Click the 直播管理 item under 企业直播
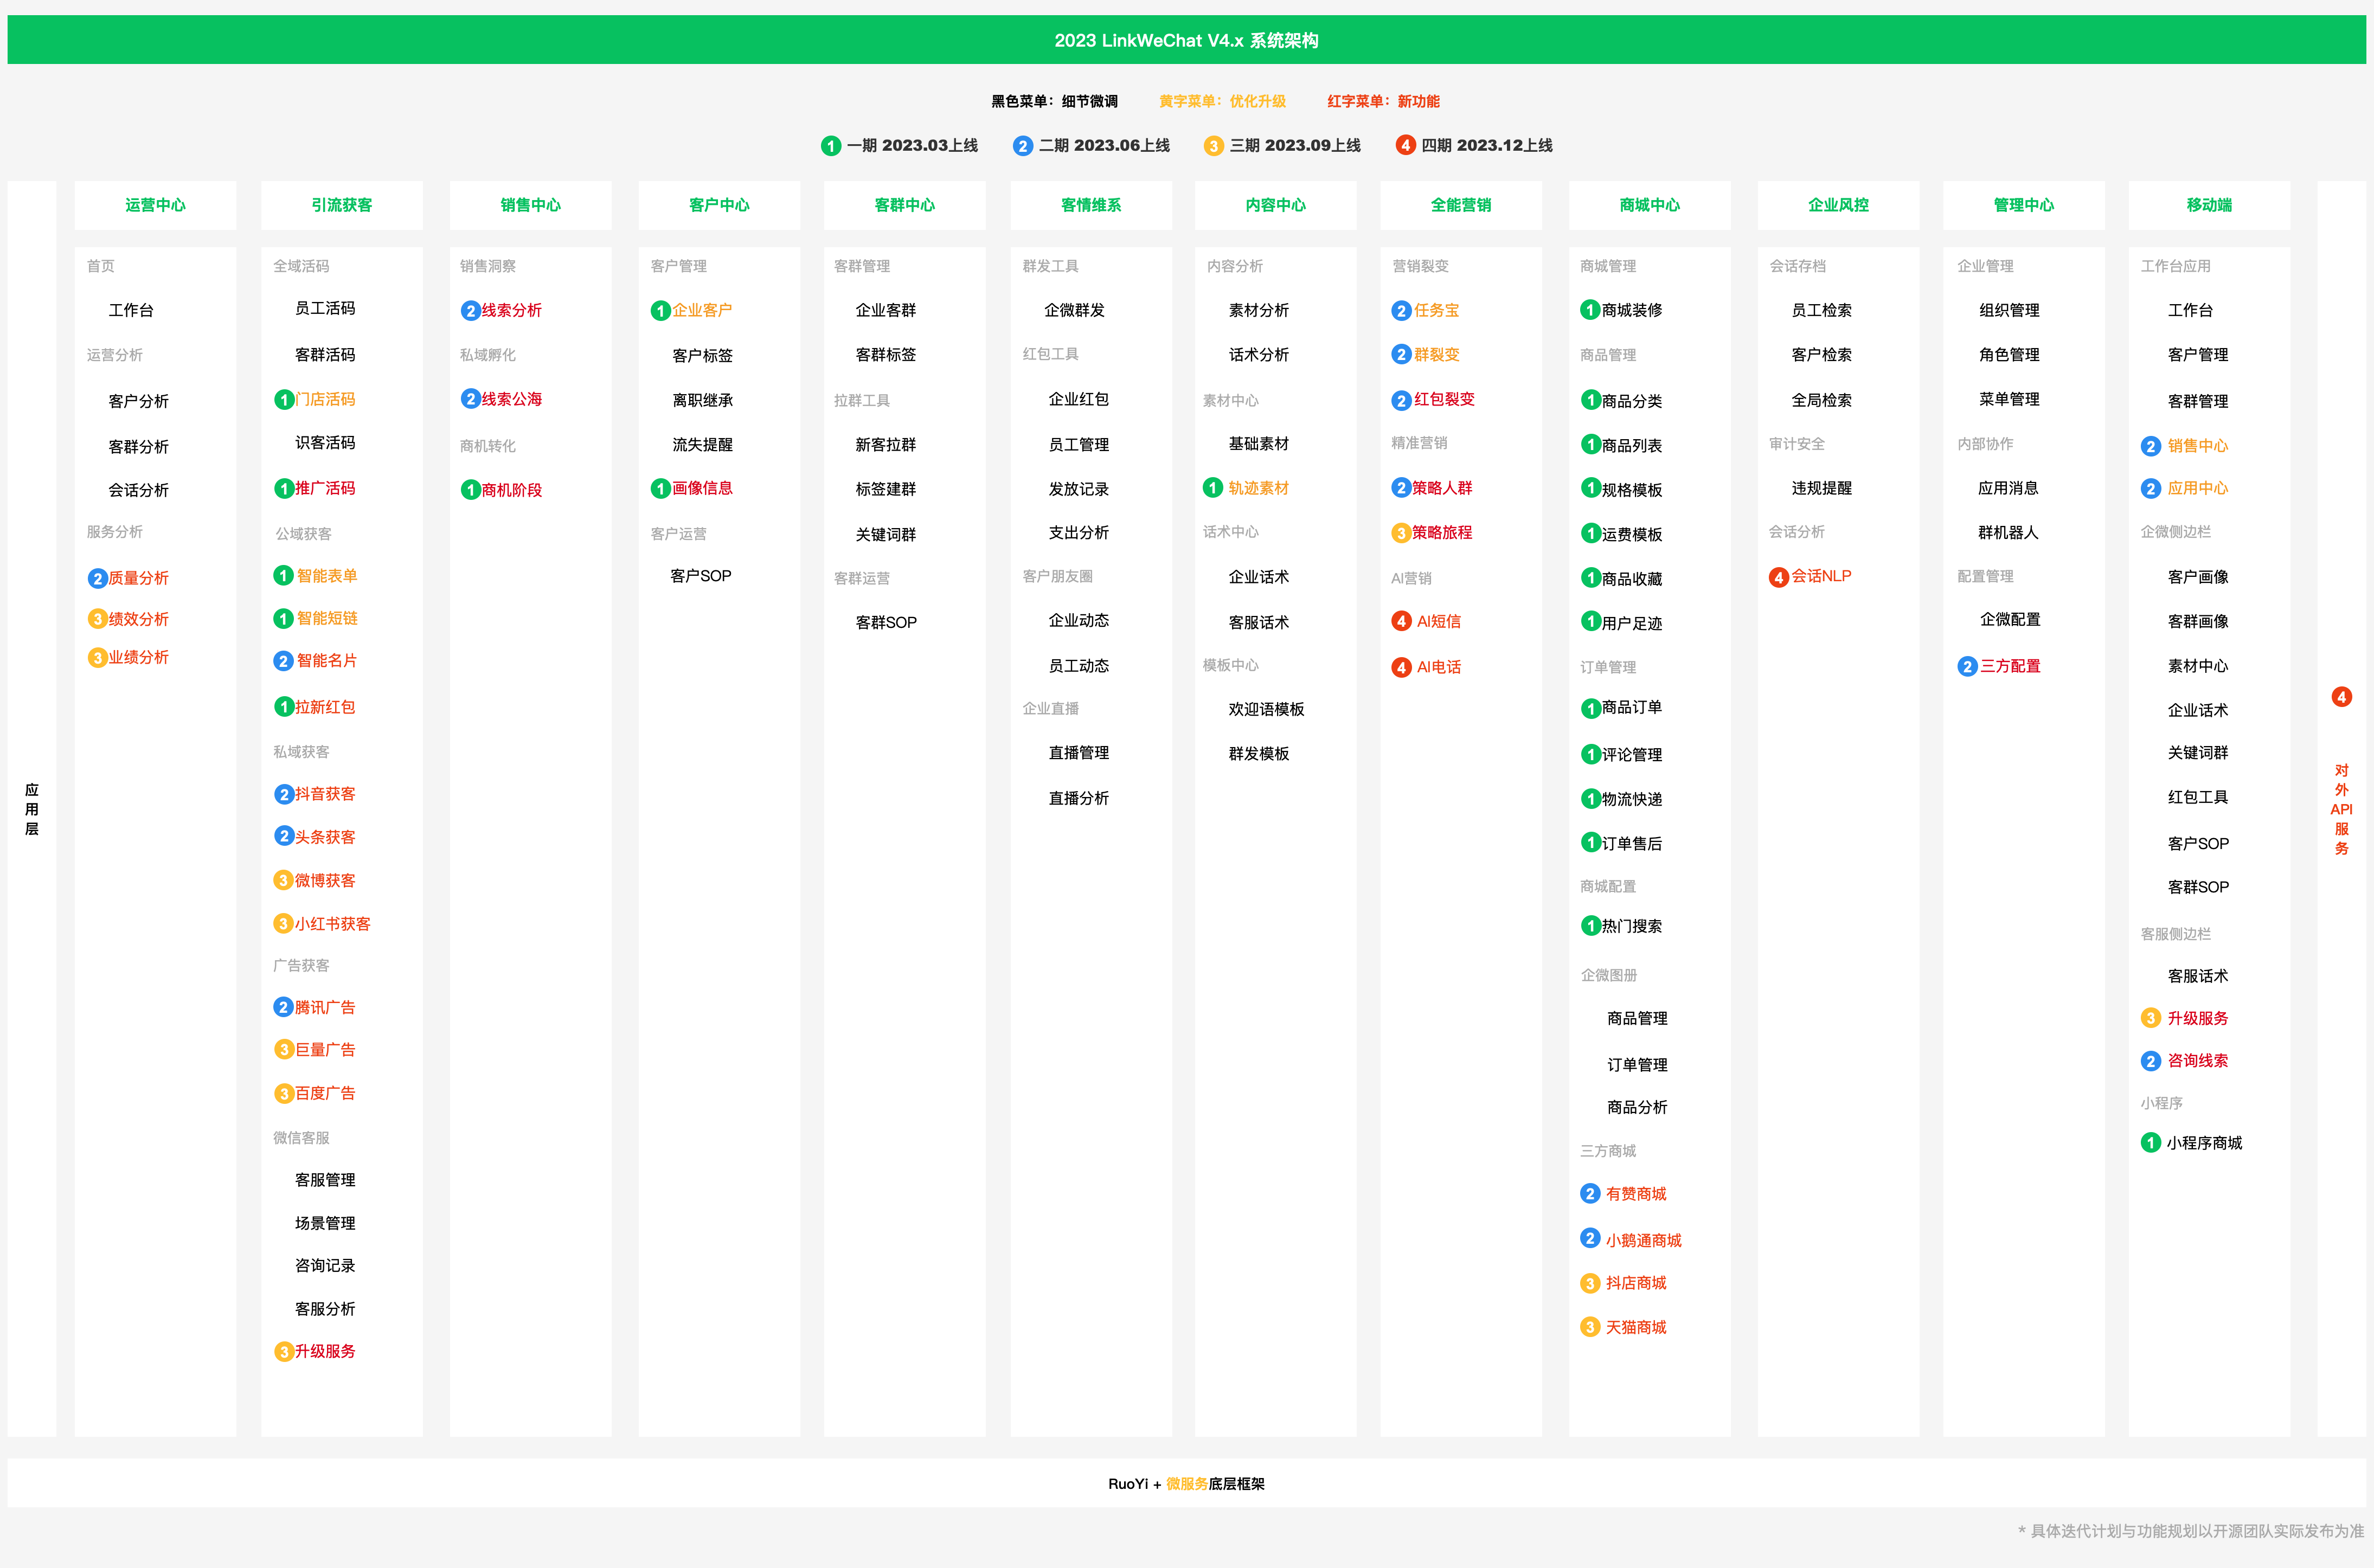 (1078, 753)
